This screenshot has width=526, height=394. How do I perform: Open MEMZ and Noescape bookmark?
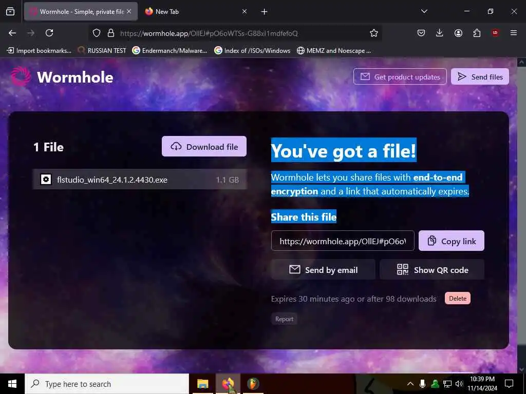point(334,51)
